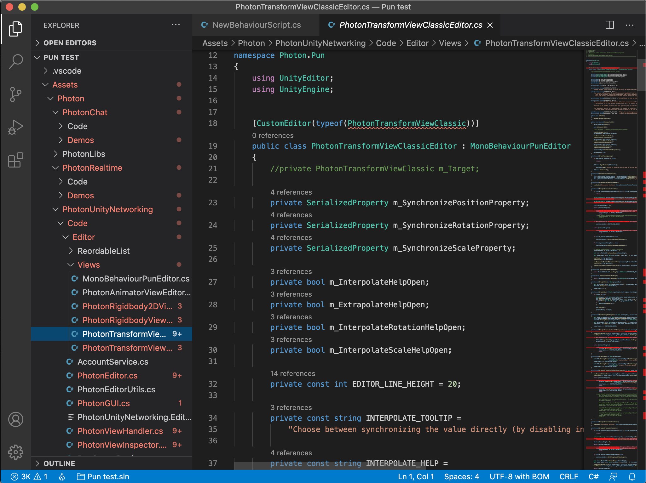Click UTF-8 with BOM encoding indicator

(x=519, y=476)
